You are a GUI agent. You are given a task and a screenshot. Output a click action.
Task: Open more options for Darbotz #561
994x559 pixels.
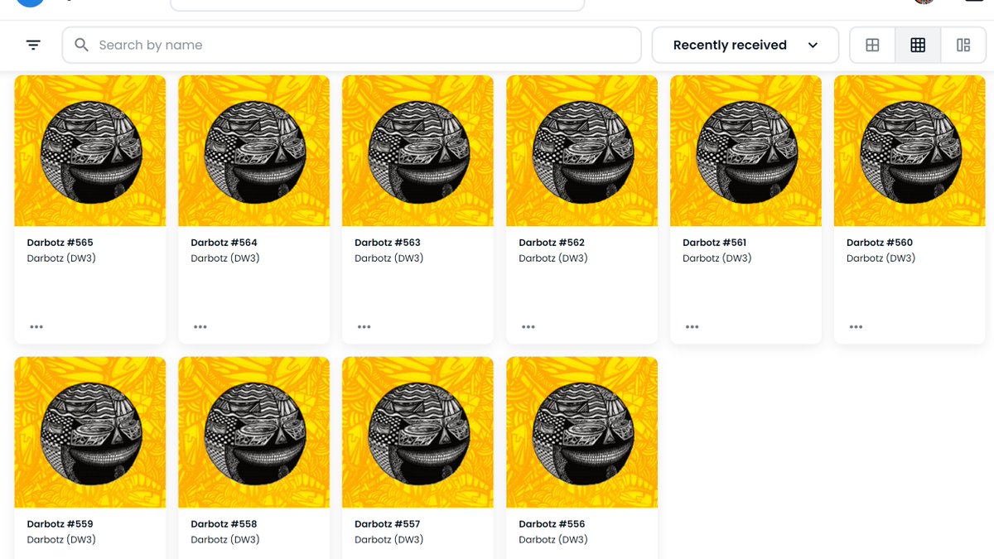[692, 327]
